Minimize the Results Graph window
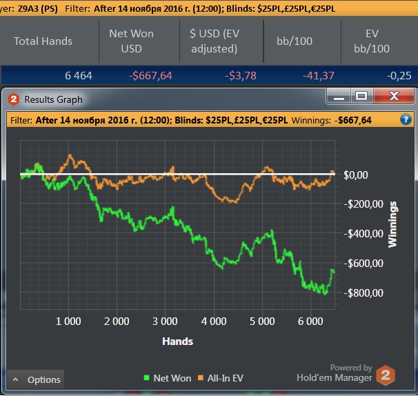 point(339,97)
